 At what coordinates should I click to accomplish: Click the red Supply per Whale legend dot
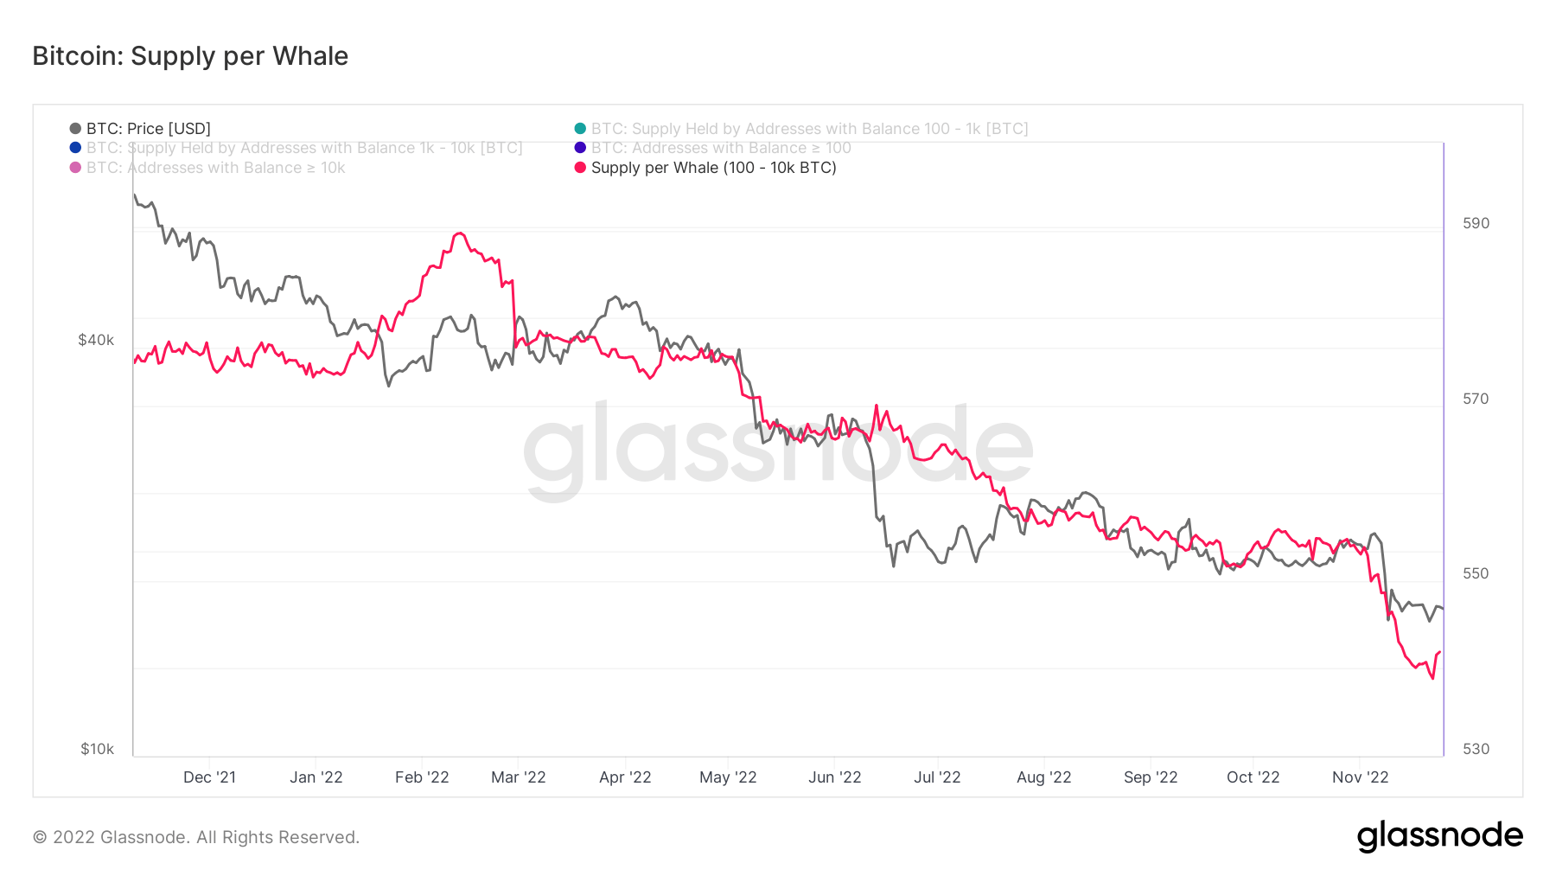[x=580, y=168]
